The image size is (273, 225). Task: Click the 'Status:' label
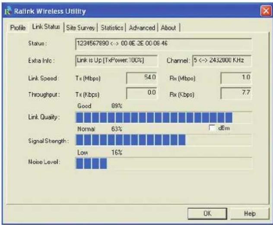[x=38, y=43]
